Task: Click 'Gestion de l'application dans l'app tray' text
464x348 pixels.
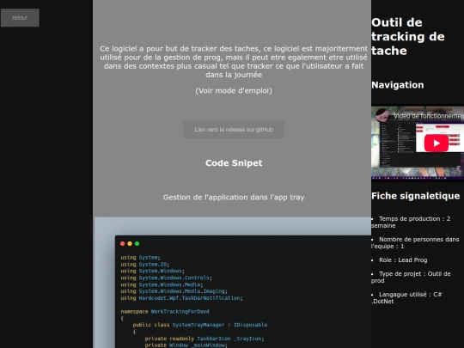Action: click(x=234, y=198)
